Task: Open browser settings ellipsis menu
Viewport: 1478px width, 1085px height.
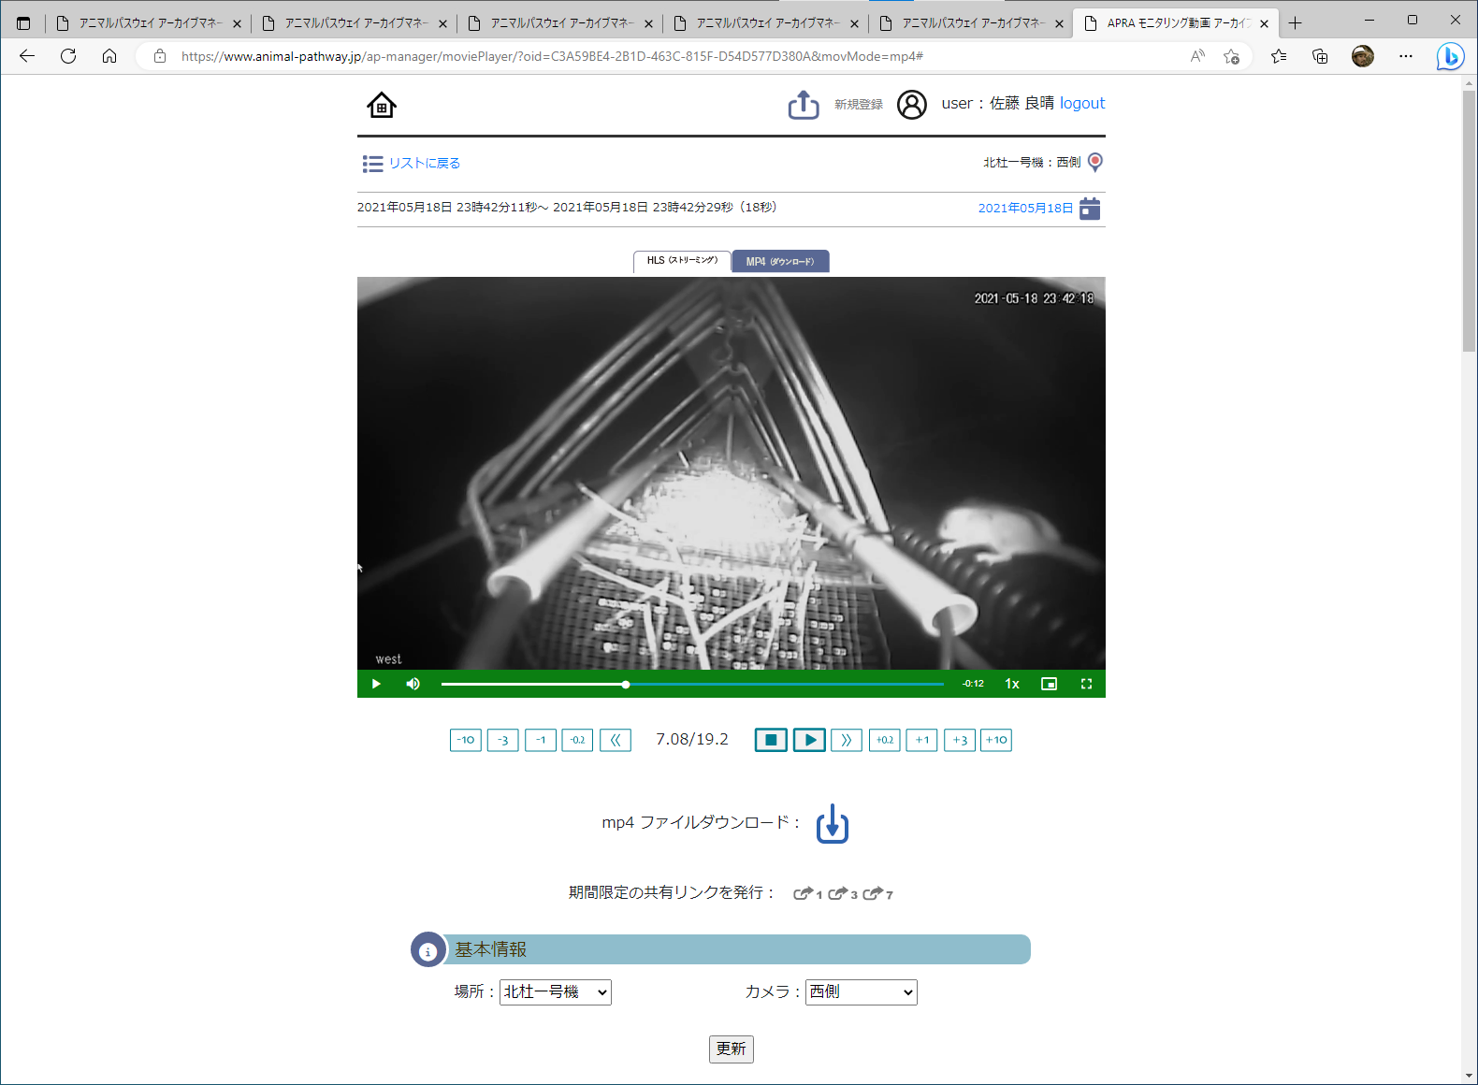Action: coord(1406,56)
